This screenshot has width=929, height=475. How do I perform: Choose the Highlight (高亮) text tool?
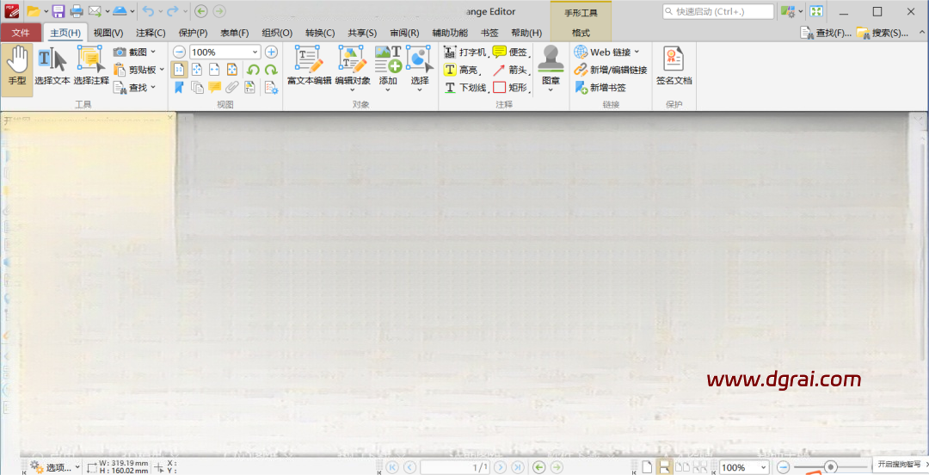point(460,71)
